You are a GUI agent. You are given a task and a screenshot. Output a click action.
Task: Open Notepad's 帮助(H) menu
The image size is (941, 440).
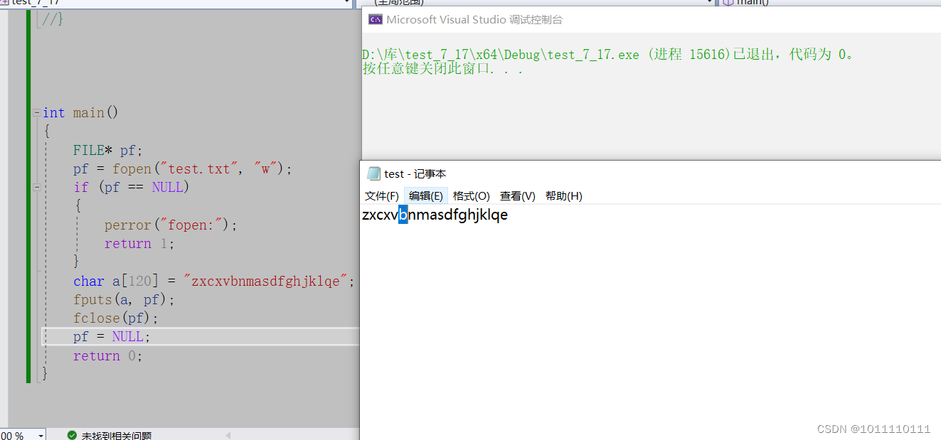click(564, 196)
